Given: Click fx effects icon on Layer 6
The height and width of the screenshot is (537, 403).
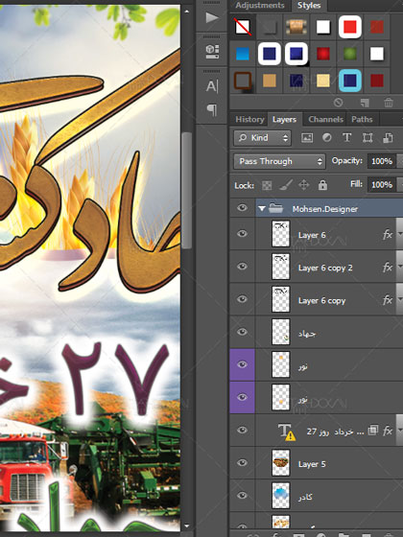Looking at the screenshot, I should tap(388, 235).
